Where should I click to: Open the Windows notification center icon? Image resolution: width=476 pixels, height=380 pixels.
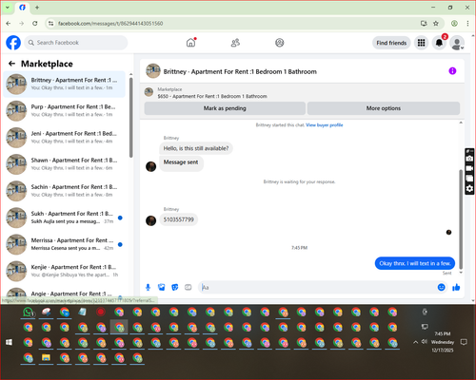click(464, 342)
